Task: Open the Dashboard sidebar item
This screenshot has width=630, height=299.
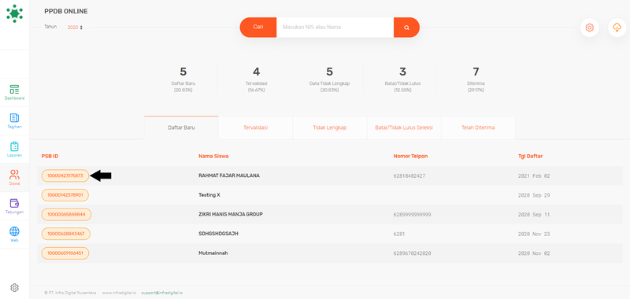Action: (x=14, y=92)
